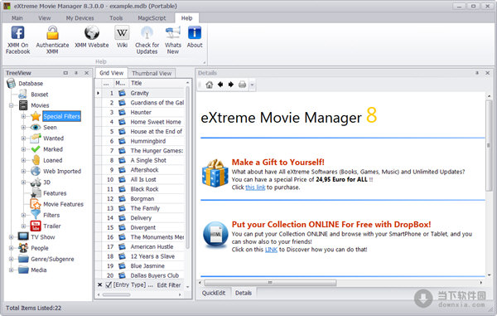Open the Main ribbon tab
Screen dimensions: 497x316
[17, 18]
